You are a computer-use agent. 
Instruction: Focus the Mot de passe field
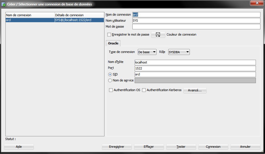[x=196, y=26]
